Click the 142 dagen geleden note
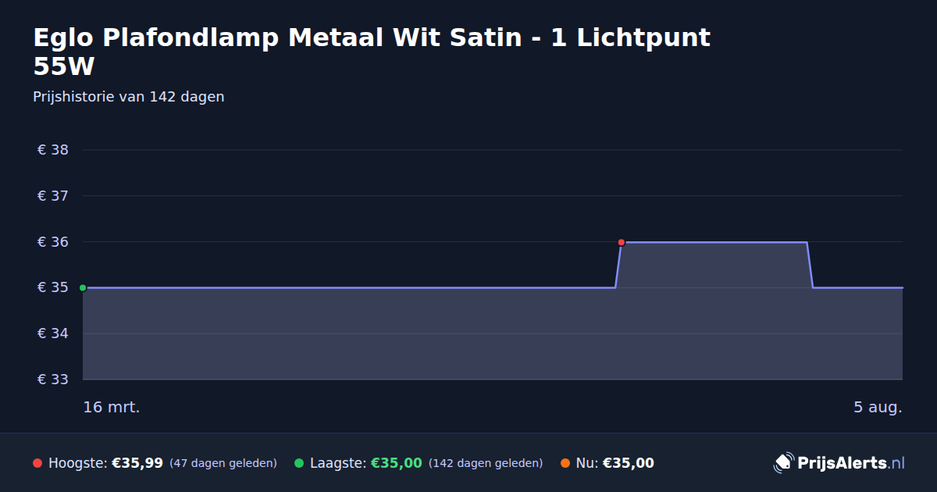937x492 pixels. [x=486, y=463]
